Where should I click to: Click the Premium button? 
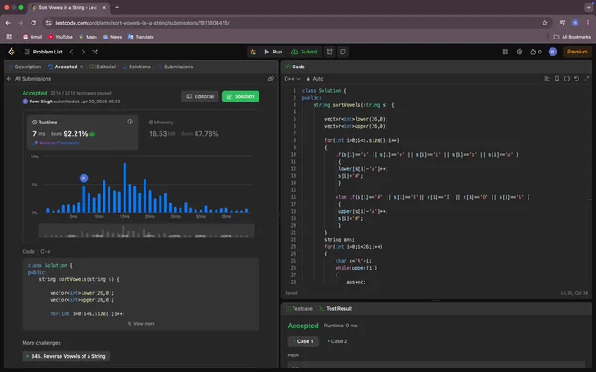click(x=577, y=52)
